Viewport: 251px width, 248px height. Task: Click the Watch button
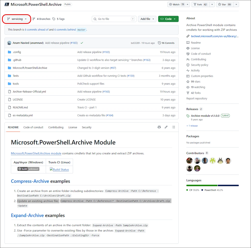176,5
